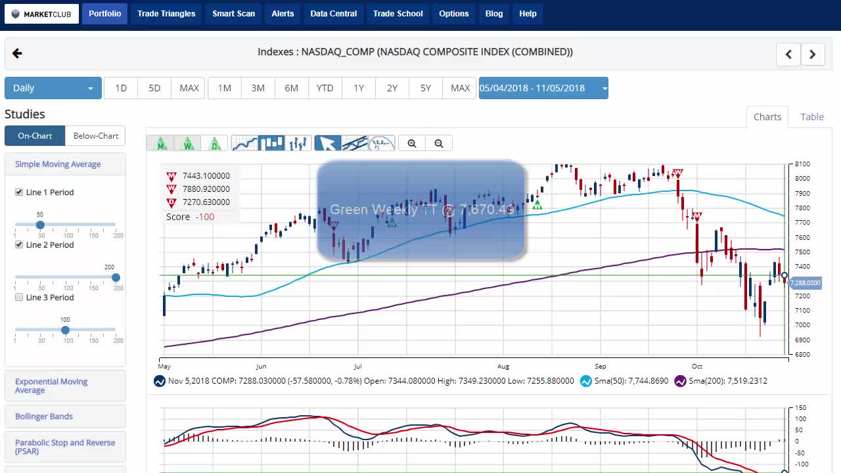Select intraday 1D range button
This screenshot has height=473, width=841.
[x=121, y=88]
